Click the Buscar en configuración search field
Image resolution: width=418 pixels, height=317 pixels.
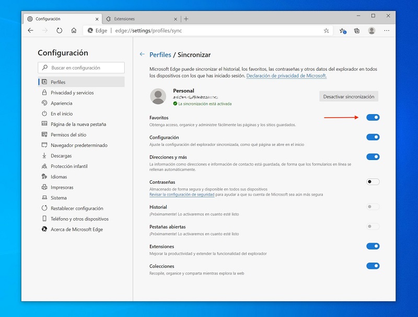point(81,68)
